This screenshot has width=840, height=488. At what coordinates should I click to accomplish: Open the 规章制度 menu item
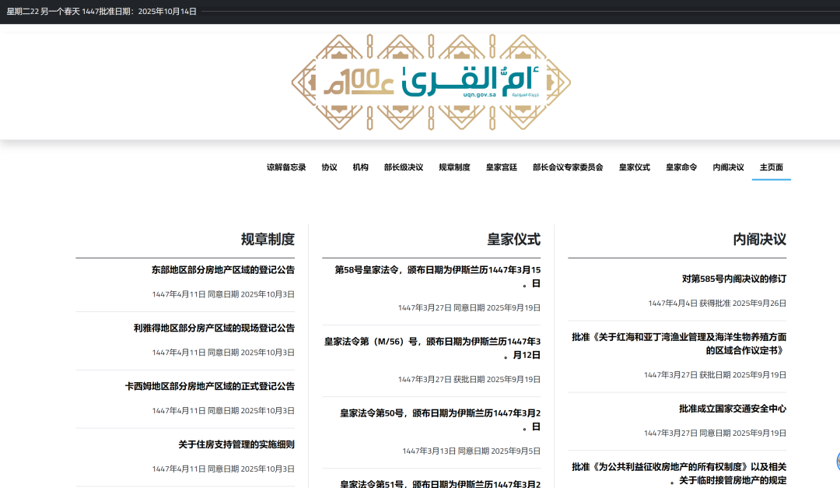pyautogui.click(x=454, y=167)
